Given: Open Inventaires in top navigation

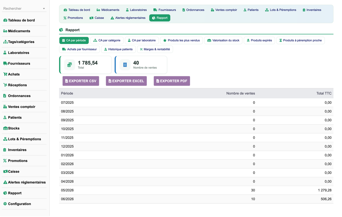Looking at the screenshot, I should (x=312, y=10).
